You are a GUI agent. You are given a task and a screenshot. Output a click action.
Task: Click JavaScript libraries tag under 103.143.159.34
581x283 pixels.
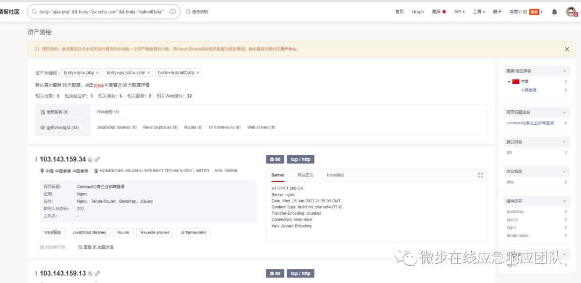coord(89,232)
